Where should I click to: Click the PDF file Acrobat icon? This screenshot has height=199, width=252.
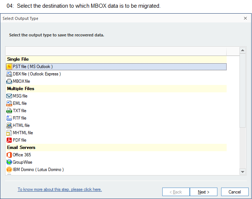[9, 140]
